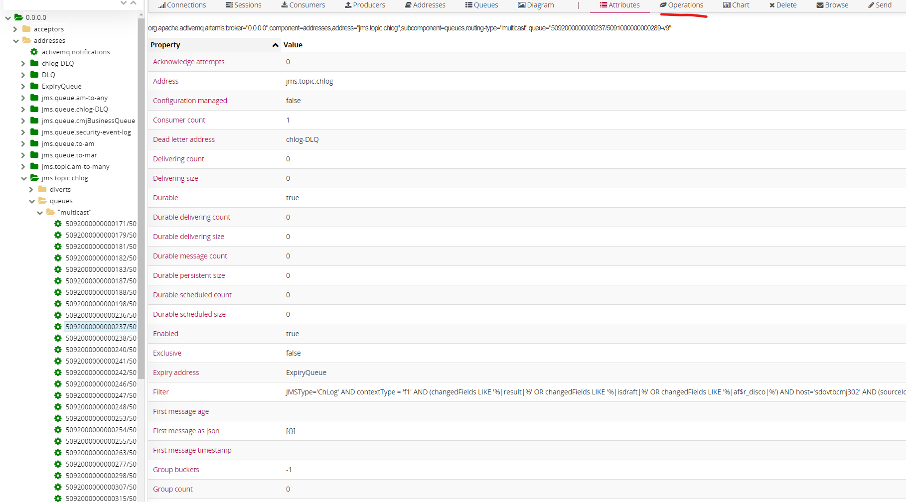Screen dimensions: 906x502
Task: Select queue 5092000000000237 in tree
Action: pyautogui.click(x=101, y=327)
